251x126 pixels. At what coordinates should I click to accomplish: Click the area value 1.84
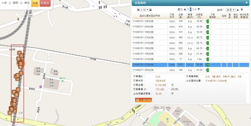coord(199,59)
